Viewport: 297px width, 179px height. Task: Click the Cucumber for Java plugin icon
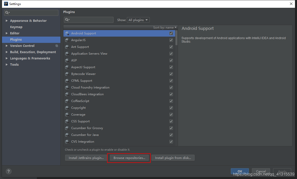click(67, 135)
